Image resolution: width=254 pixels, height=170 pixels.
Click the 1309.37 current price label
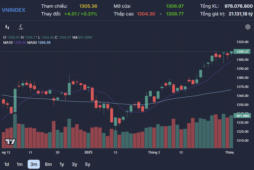242,52
